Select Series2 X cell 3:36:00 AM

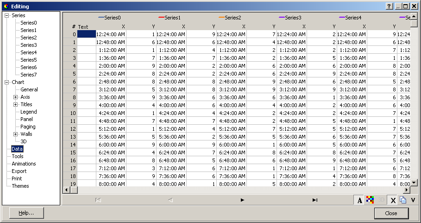[232, 97]
